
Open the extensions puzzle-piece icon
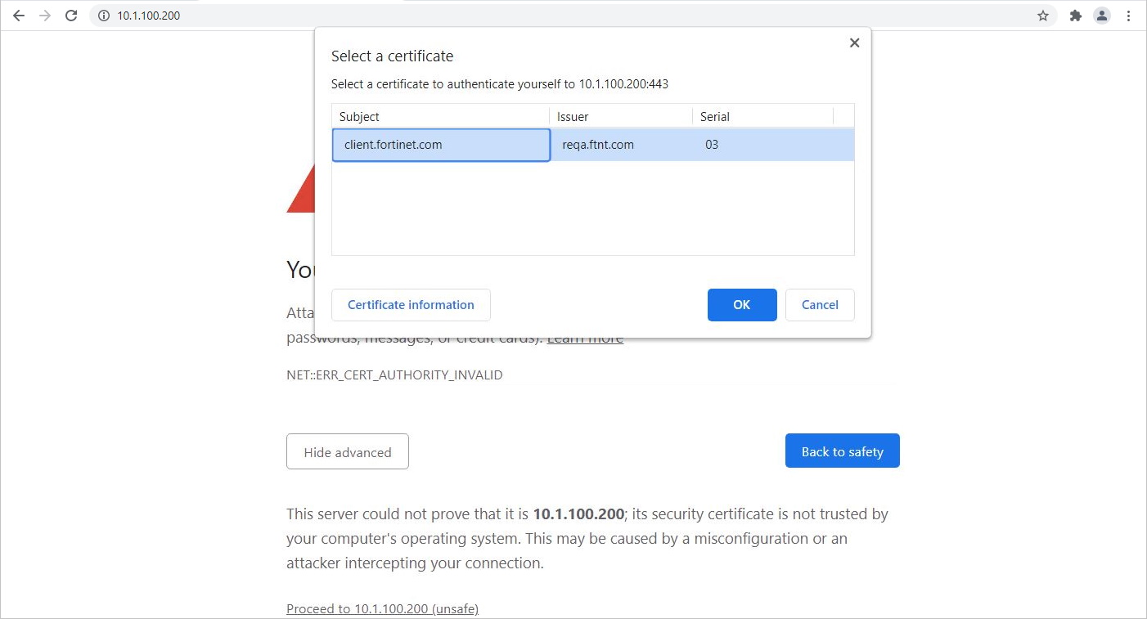point(1075,15)
